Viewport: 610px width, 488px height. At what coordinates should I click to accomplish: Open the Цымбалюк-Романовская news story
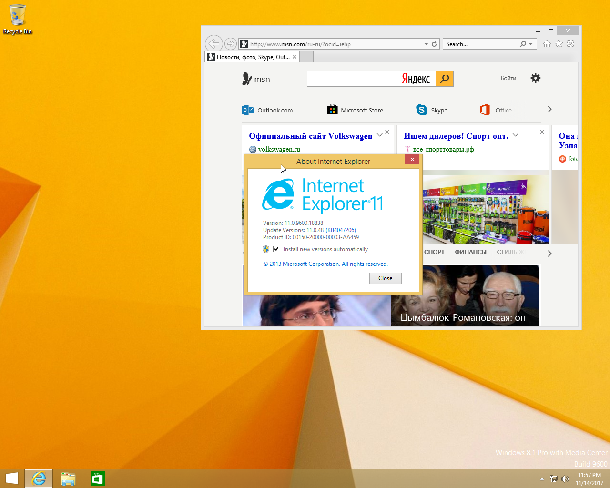click(x=465, y=296)
